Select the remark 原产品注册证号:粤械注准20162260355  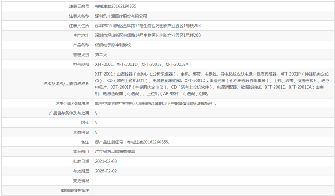pos(133,142)
